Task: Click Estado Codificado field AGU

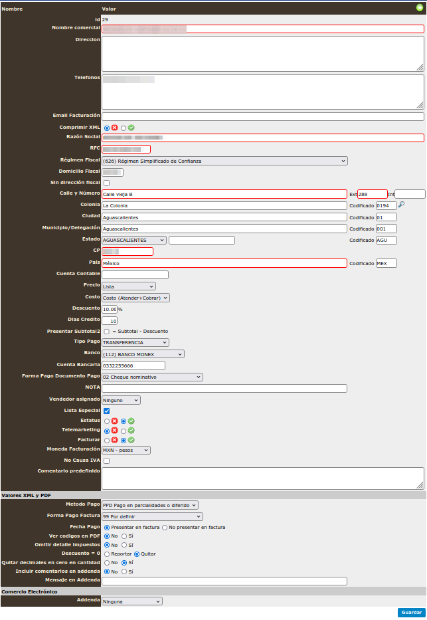Action: [x=386, y=240]
